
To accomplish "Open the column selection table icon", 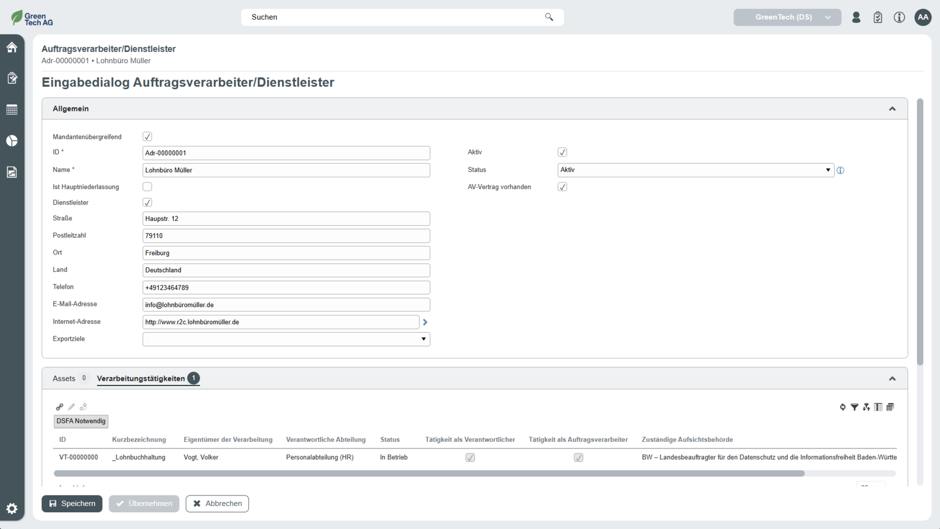I will 878,407.
